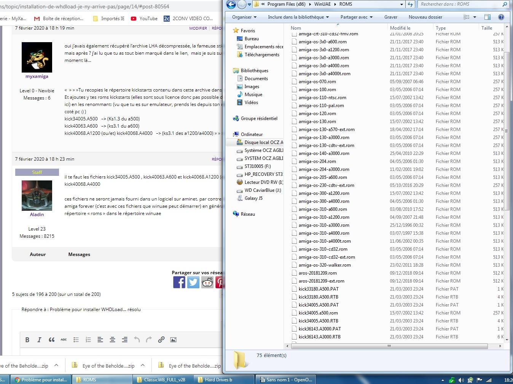The width and height of the screenshot is (513, 384).
Task: Open the volume speaker icon in system tray
Action: 461,380
